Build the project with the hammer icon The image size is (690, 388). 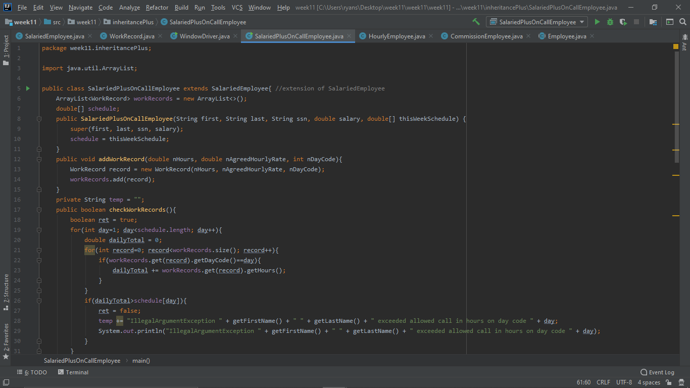tap(476, 22)
